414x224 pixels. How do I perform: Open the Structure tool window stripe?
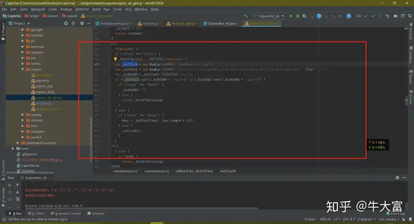click(3, 171)
